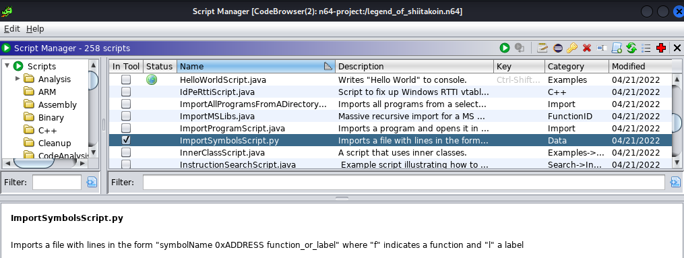Viewport: 684px width, 258px height.
Task: Sort table by Status column header
Action: coord(160,66)
